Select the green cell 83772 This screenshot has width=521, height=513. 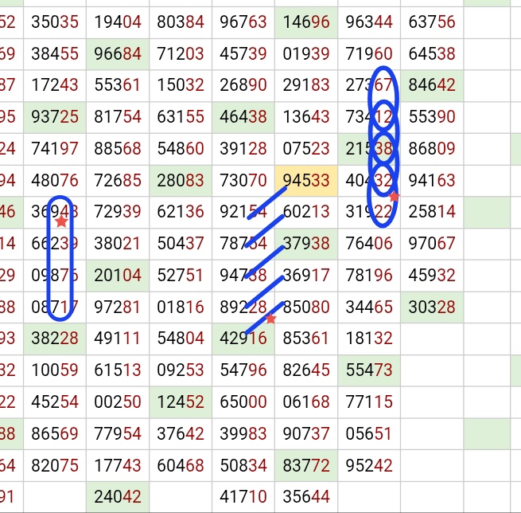tap(306, 465)
